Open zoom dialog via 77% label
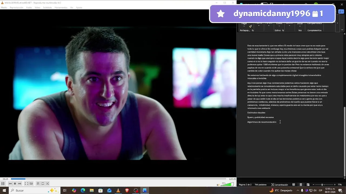Screen dimensions: 346x194 point(340,185)
